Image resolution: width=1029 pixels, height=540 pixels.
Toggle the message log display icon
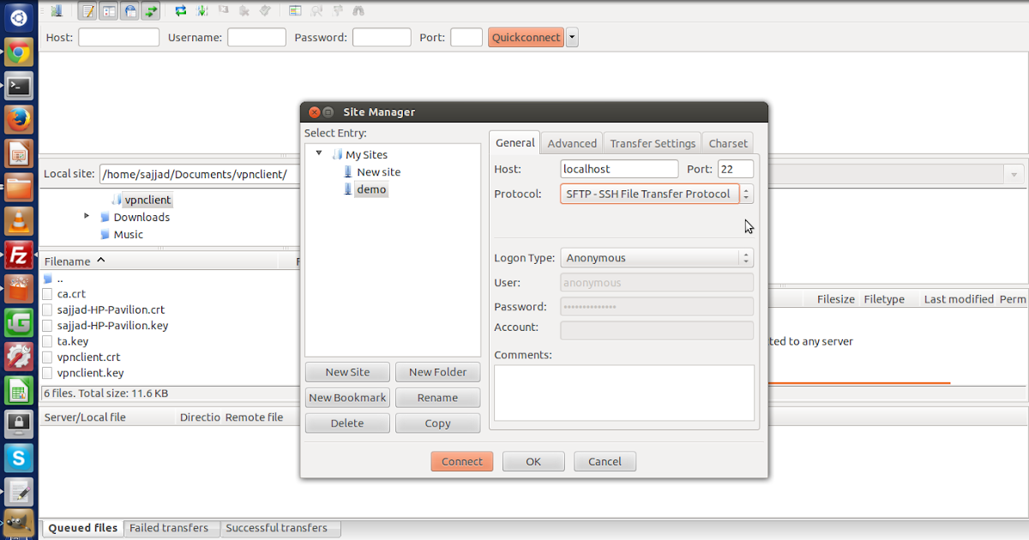(x=87, y=10)
